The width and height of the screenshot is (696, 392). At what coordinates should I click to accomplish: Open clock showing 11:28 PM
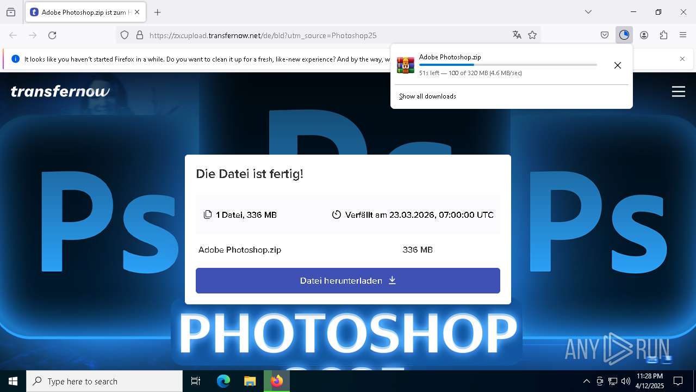650,381
